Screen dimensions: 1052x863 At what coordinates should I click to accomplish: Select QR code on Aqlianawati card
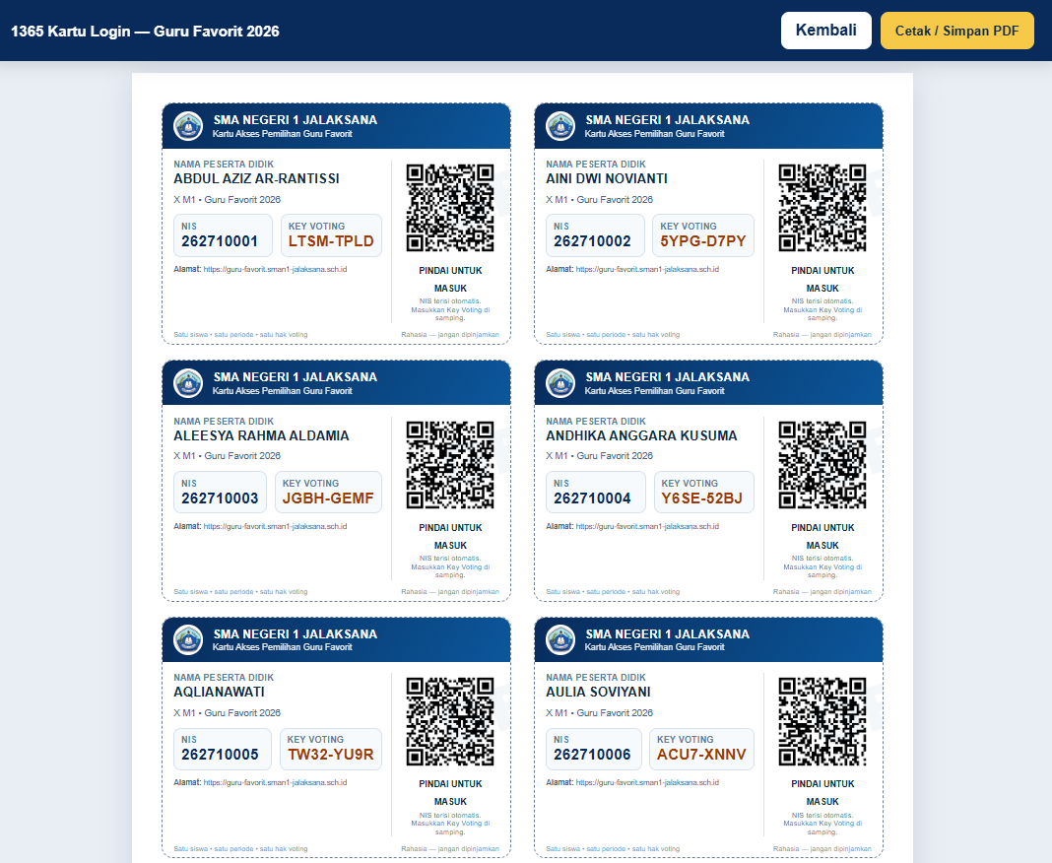click(450, 722)
